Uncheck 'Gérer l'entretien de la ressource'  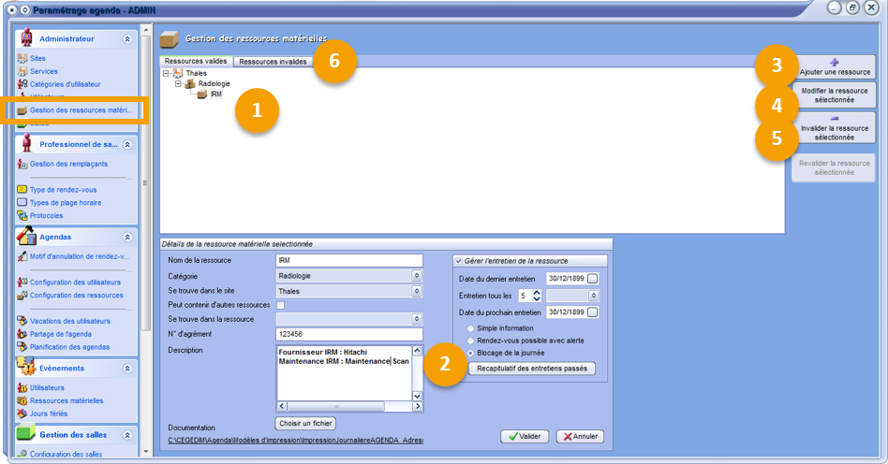pos(459,261)
